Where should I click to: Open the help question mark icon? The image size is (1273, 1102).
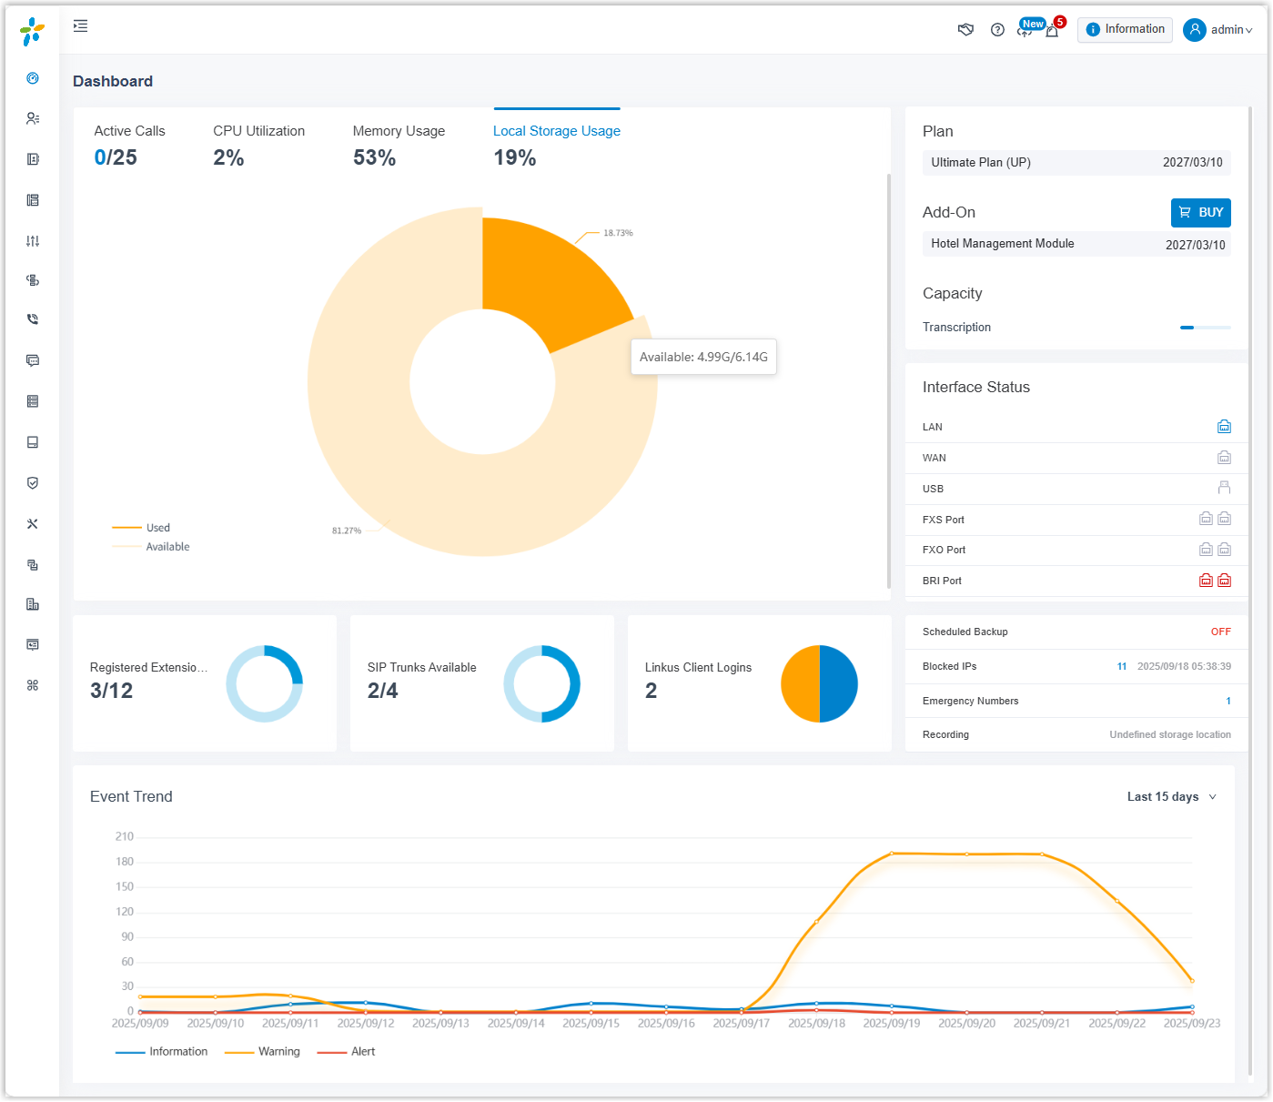(997, 30)
